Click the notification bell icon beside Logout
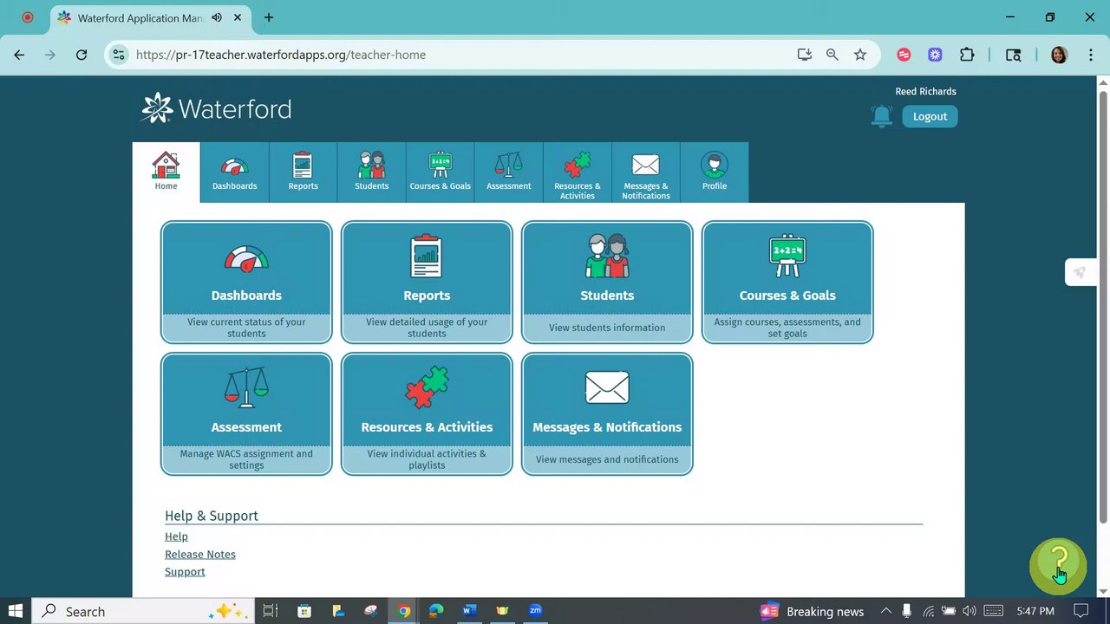The height and width of the screenshot is (624, 1110). point(881,116)
